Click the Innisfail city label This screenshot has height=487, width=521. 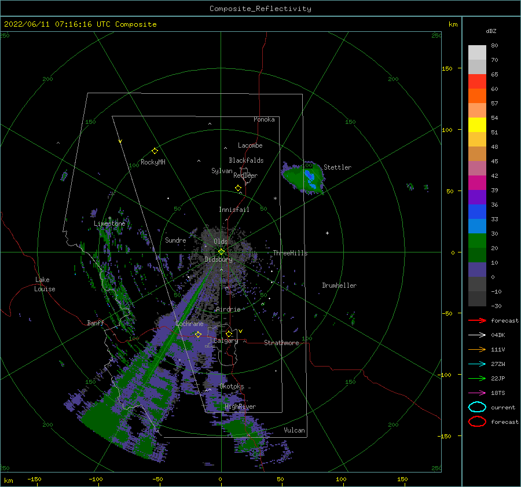pos(234,210)
